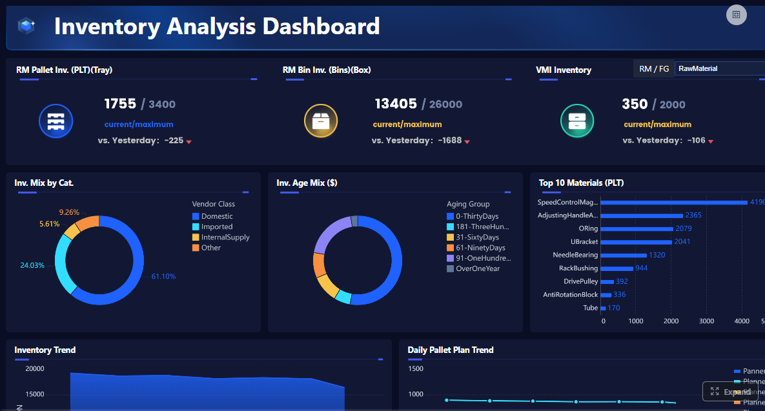
Task: Toggle the 61-NinetyDays aging legend
Action: point(476,248)
